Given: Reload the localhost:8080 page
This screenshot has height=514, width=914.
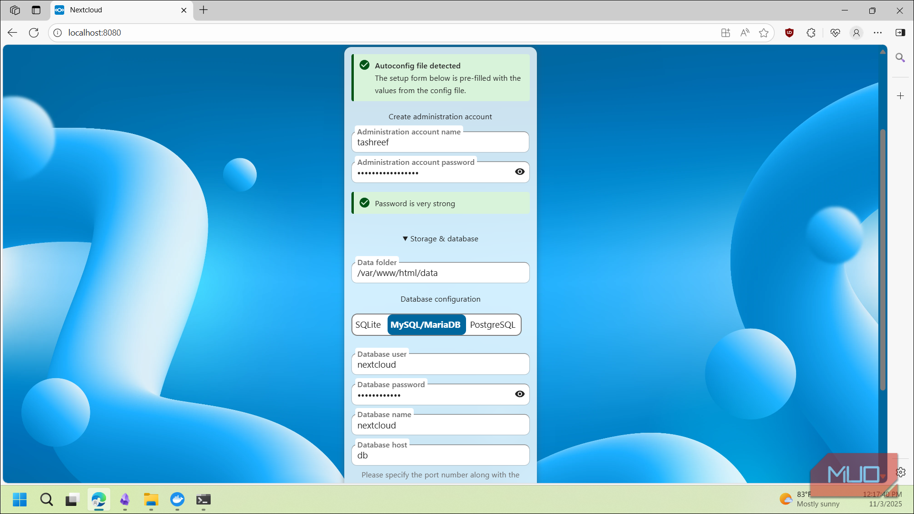Looking at the screenshot, I should tap(33, 32).
